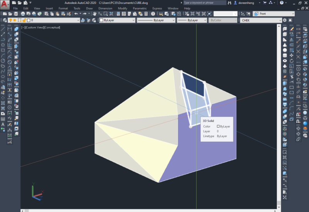Select the Line tool in the Draw toolbar
This screenshot has height=212, width=309.
tap(3, 29)
